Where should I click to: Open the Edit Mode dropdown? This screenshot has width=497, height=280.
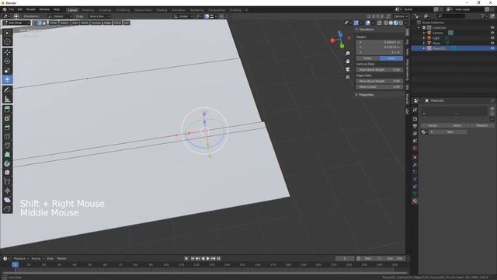16,23
